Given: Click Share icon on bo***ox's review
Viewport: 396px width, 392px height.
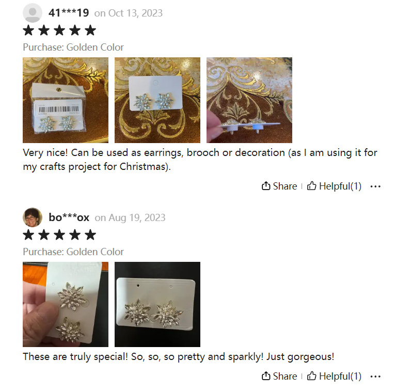Looking at the screenshot, I should point(266,376).
